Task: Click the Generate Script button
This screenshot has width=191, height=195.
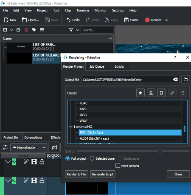Action: [x=103, y=174]
